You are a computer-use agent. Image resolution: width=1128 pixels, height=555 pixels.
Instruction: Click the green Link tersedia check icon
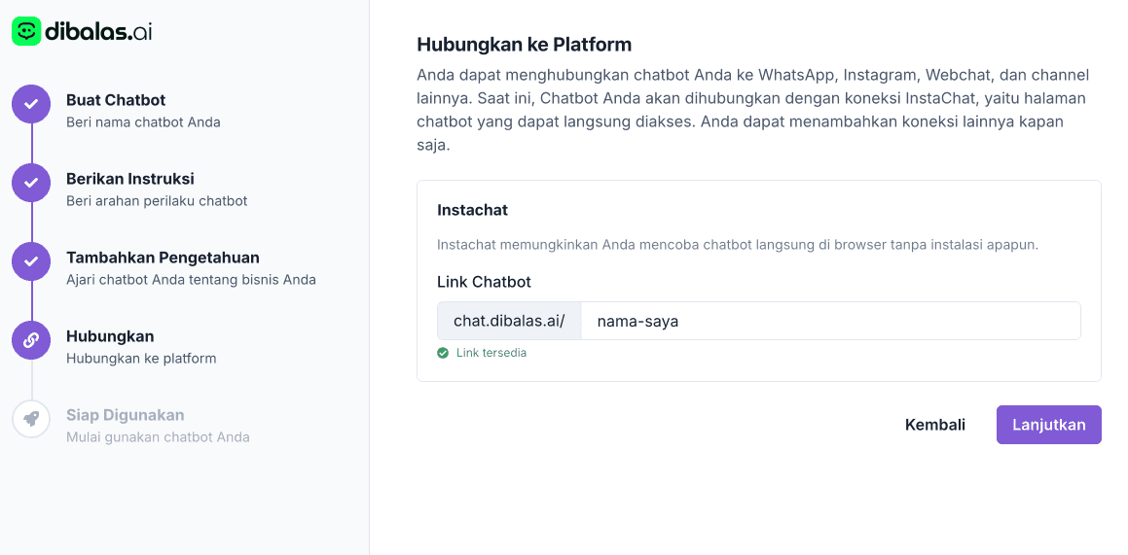(x=443, y=353)
